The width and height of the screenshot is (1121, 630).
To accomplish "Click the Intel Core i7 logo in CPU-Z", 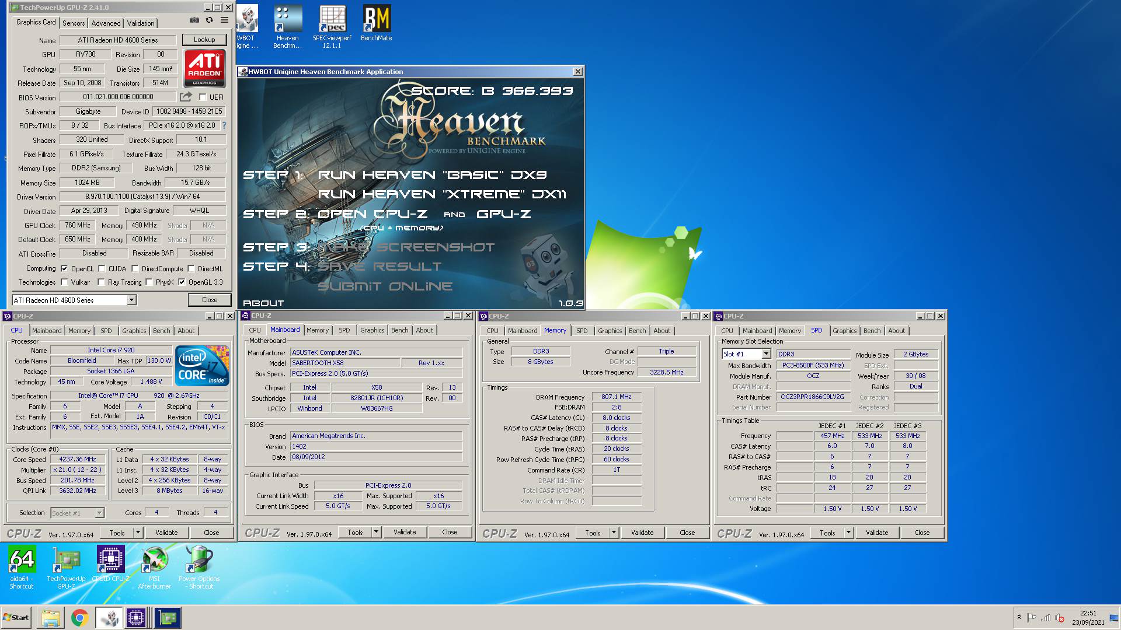I will point(203,366).
